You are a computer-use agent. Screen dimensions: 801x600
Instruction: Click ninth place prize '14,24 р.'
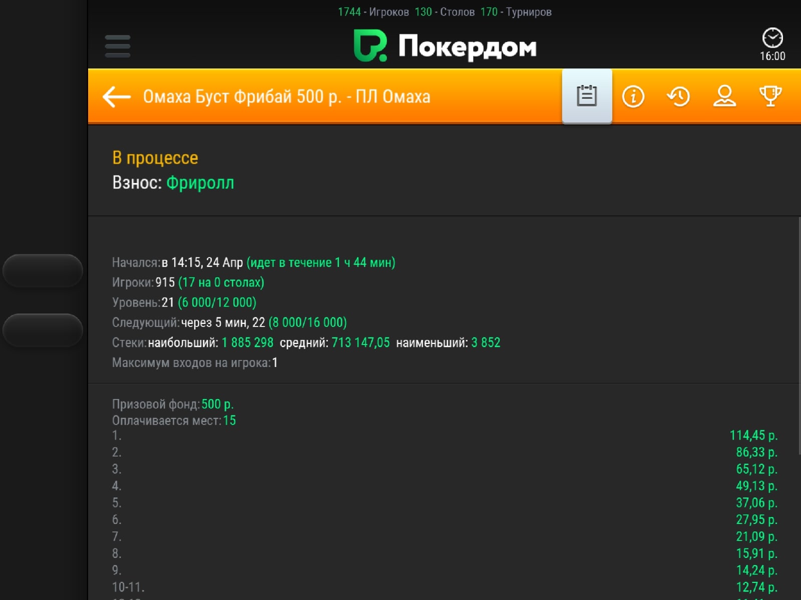(756, 570)
